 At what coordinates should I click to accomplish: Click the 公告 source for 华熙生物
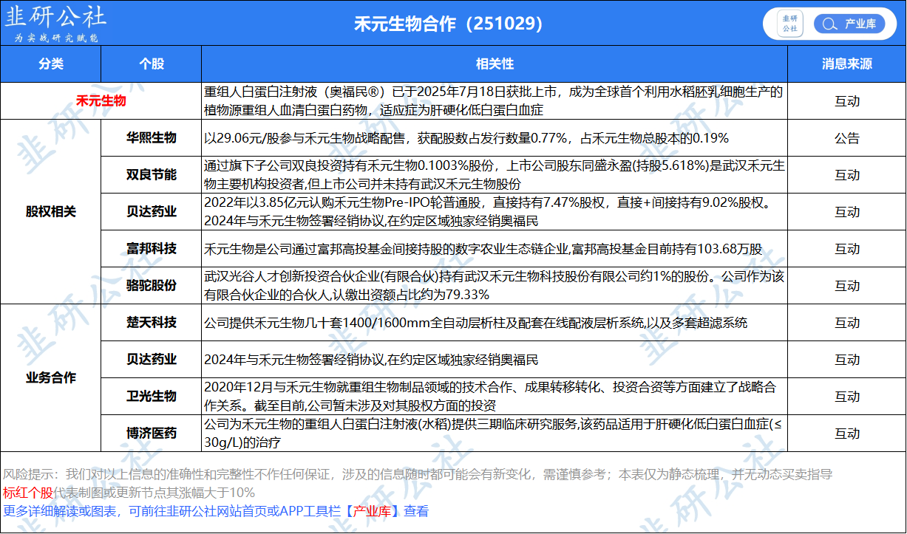tap(846, 138)
